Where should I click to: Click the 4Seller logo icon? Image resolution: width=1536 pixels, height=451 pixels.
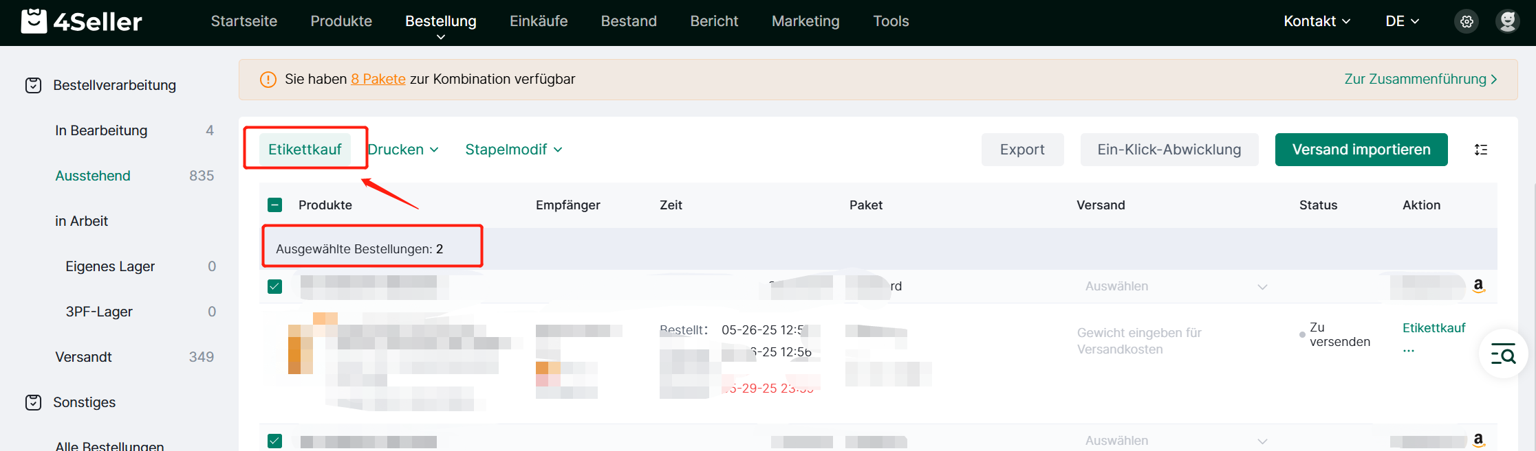(34, 21)
